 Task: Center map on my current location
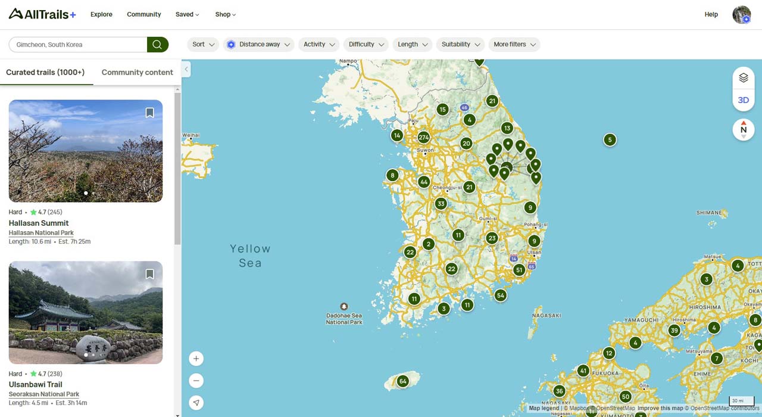(196, 403)
